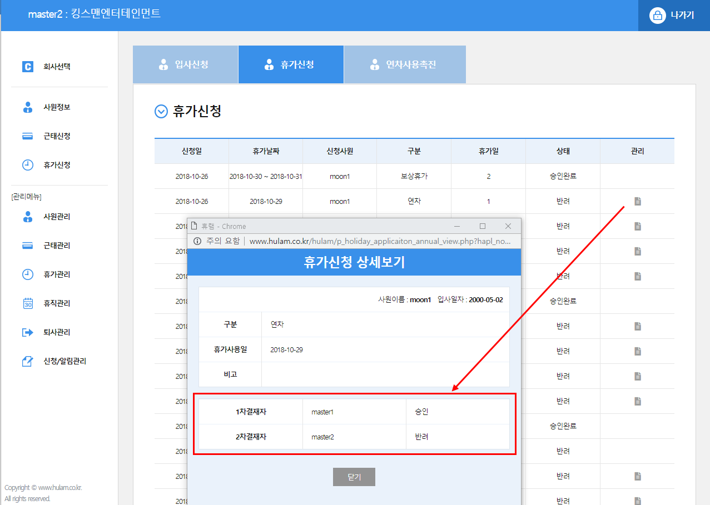This screenshot has width=710, height=505.
Task: Open 사원관리 in the management menu
Action: click(56, 217)
